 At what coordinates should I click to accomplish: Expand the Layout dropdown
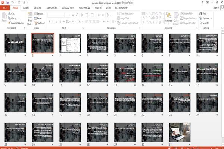39,13
